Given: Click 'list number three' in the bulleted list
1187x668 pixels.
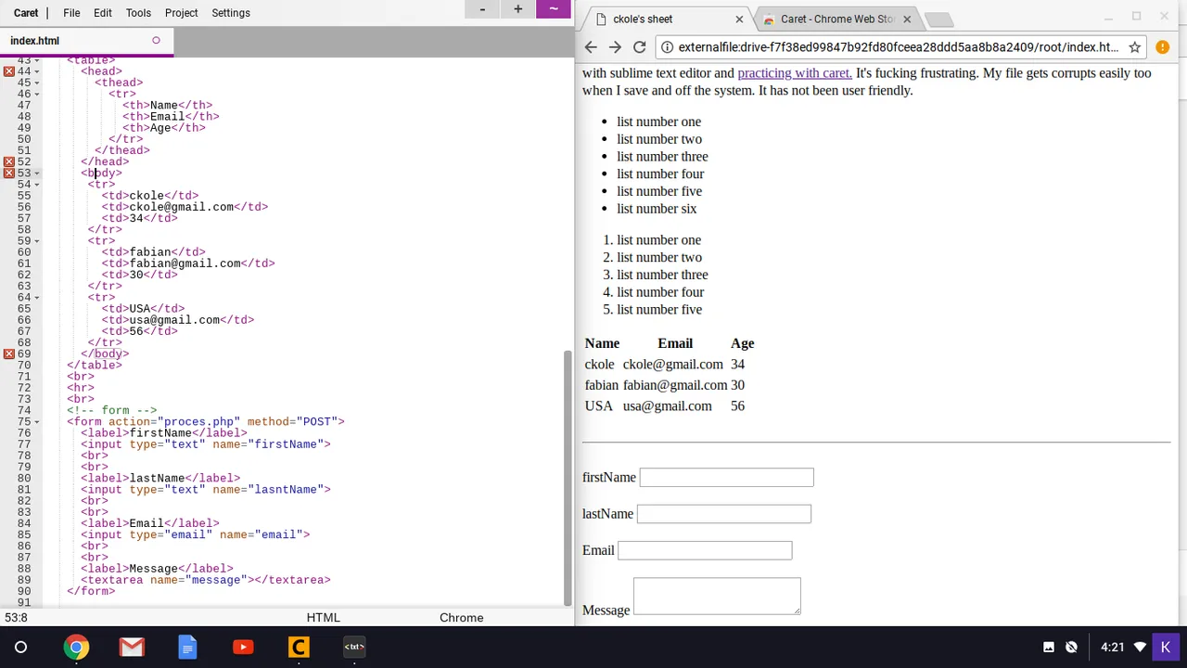Looking at the screenshot, I should point(662,157).
